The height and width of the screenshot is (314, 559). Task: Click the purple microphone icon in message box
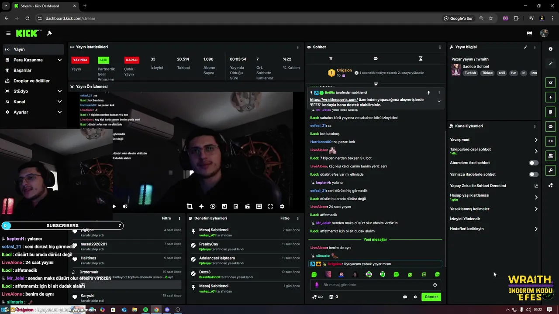tap(317, 285)
